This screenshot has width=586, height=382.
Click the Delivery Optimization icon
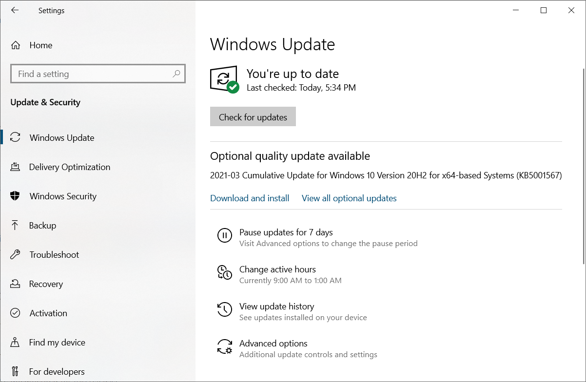15,167
